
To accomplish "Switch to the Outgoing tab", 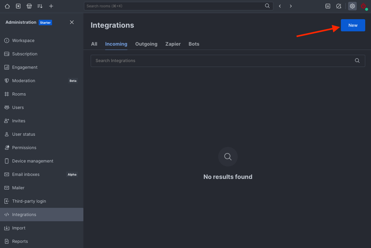I will pos(146,44).
